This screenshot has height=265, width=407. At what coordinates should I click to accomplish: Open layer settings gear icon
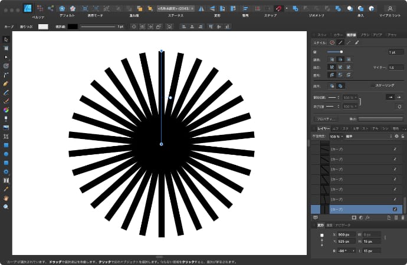click(x=396, y=136)
